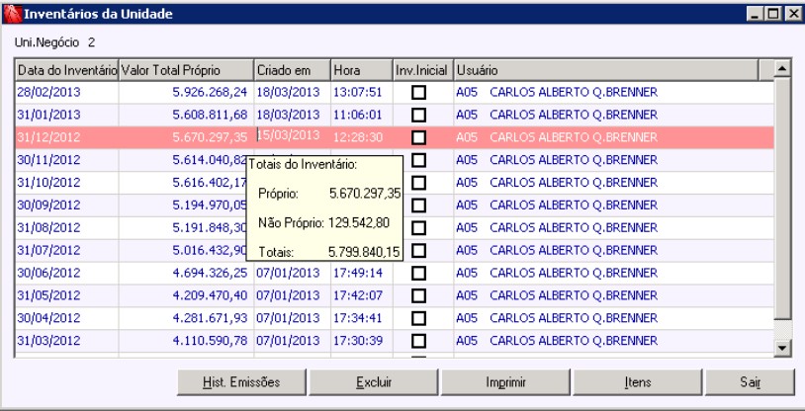Click the Criado em column header

292,70
